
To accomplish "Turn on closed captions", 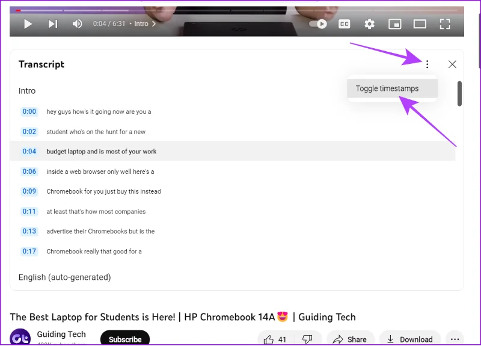I will click(x=344, y=24).
